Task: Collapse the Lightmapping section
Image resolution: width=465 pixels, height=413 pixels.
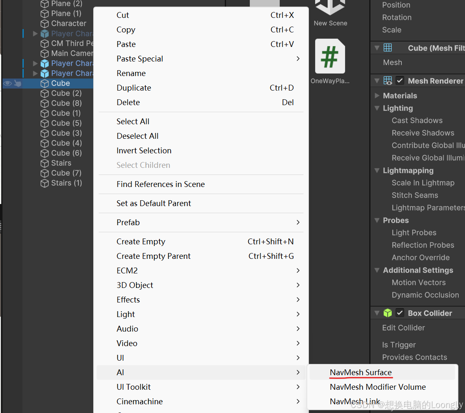Action: pyautogui.click(x=377, y=170)
